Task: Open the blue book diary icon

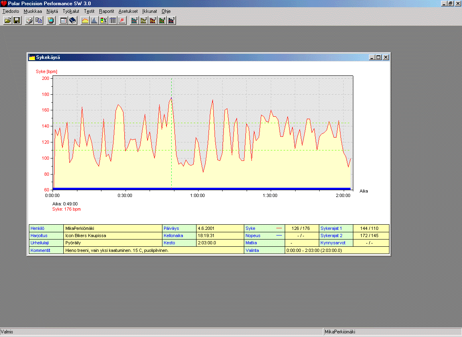Action: coord(73,20)
